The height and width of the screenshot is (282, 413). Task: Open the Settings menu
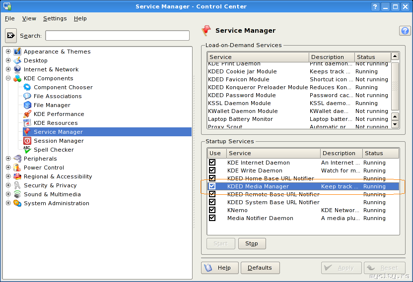pos(55,18)
